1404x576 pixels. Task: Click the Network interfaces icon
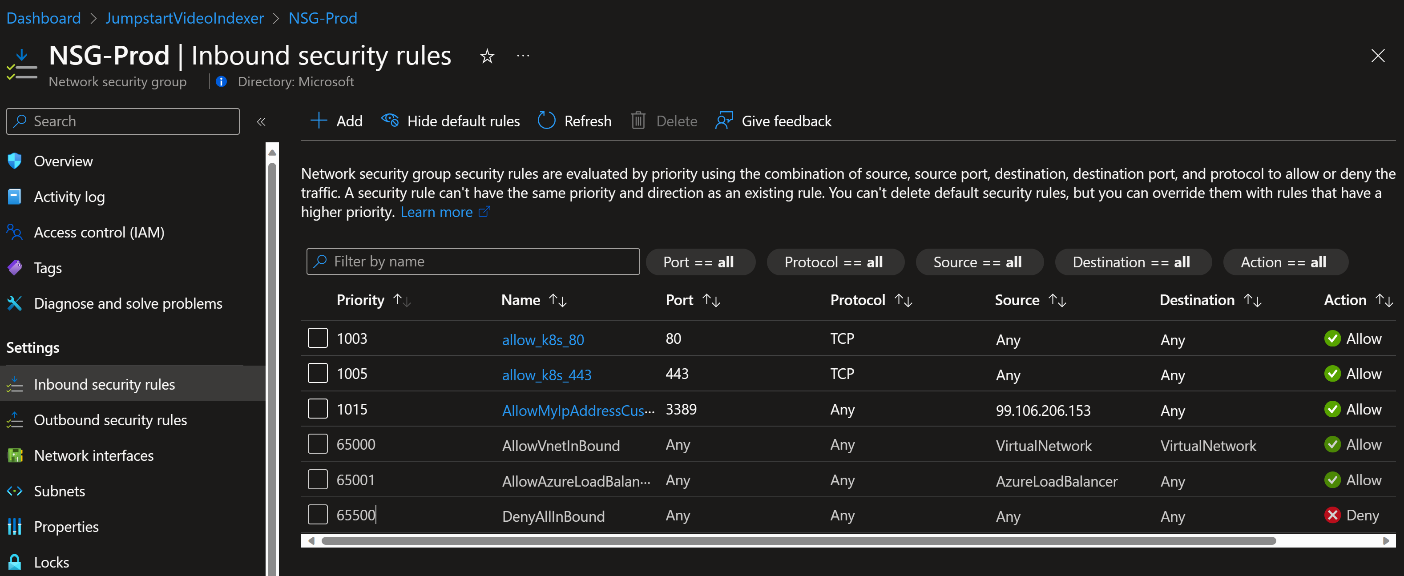tap(15, 455)
